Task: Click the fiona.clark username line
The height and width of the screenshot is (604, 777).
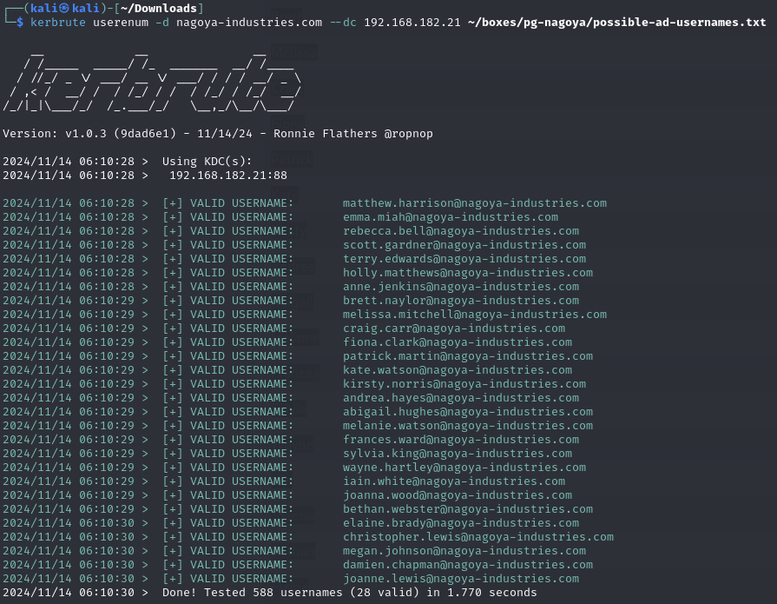Action: [457, 342]
